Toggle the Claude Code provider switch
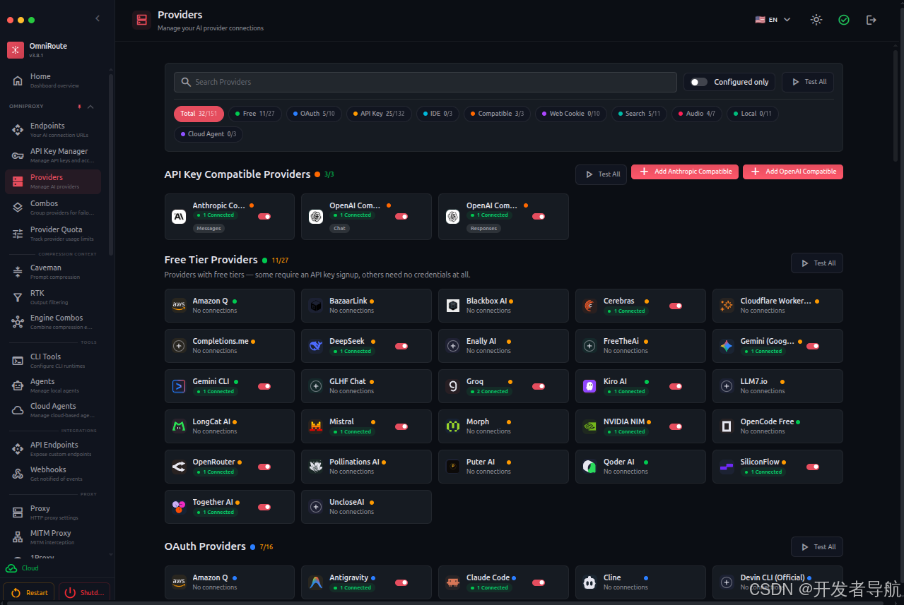The width and height of the screenshot is (904, 605). 539,583
